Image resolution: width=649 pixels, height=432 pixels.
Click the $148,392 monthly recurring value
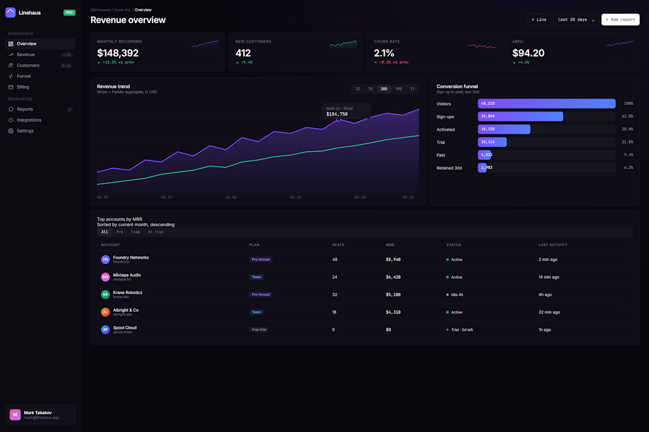117,53
